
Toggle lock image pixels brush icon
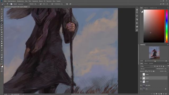pos(148,71)
